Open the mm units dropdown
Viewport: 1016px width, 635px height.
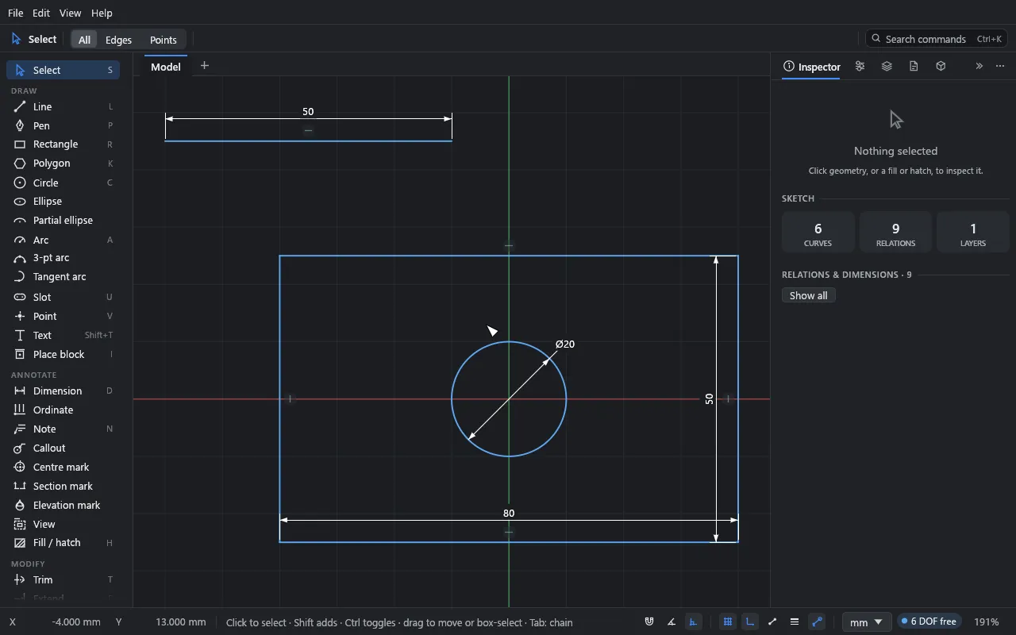(x=866, y=622)
